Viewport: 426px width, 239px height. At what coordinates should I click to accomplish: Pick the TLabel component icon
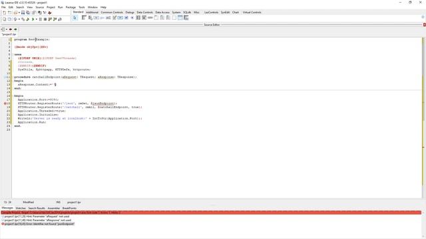click(x=102, y=18)
